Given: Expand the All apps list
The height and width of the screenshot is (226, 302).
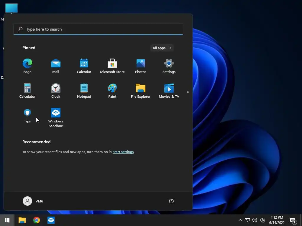Looking at the screenshot, I should 162,48.
